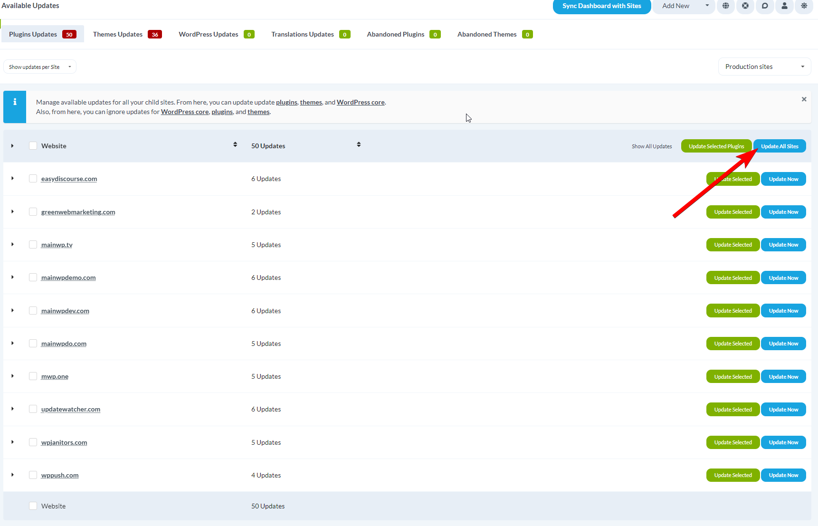Check the checkbox next to easydiscourse.com
The image size is (818, 526).
[33, 178]
